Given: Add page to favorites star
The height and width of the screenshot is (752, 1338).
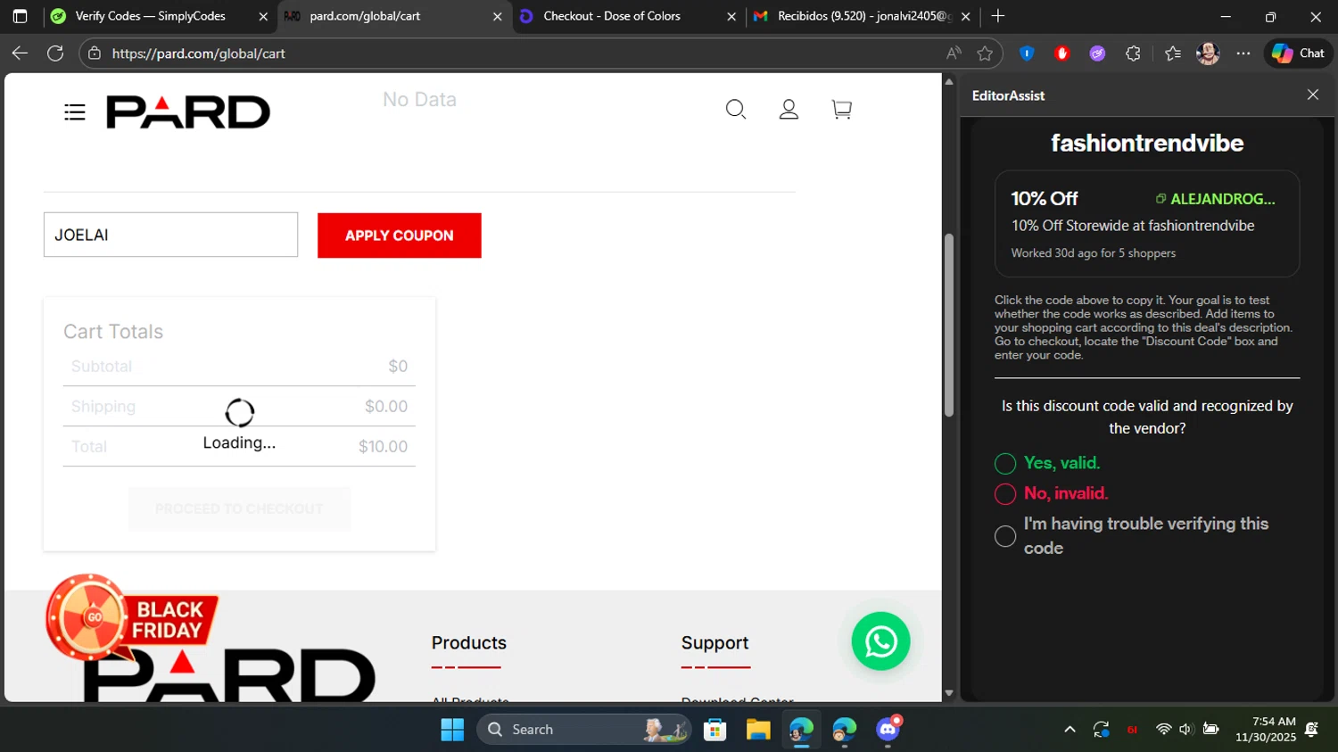Looking at the screenshot, I should click(x=985, y=54).
